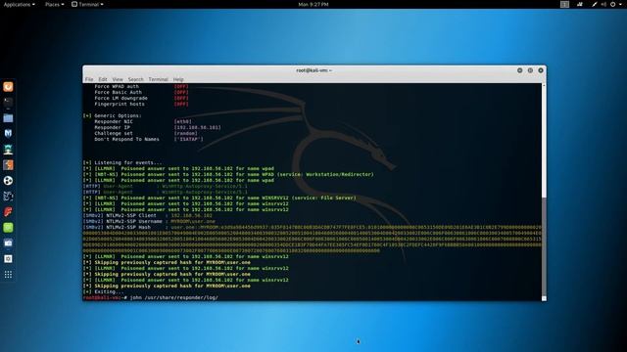The height and width of the screenshot is (352, 627).
Task: Open the terminal File menu
Action: (x=89, y=79)
